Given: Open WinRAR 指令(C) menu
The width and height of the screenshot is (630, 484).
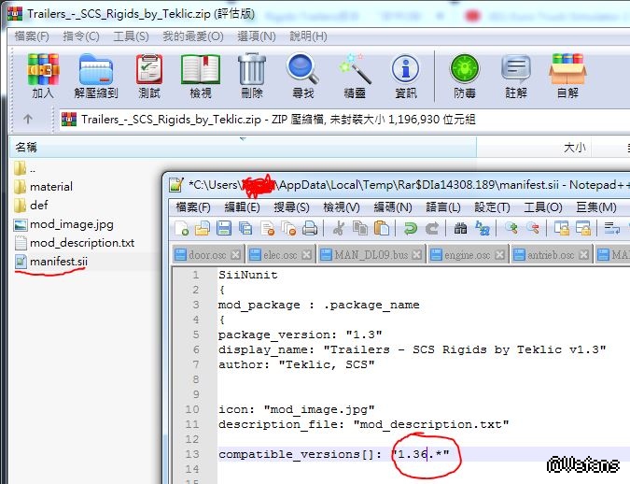Looking at the screenshot, I should [81, 36].
